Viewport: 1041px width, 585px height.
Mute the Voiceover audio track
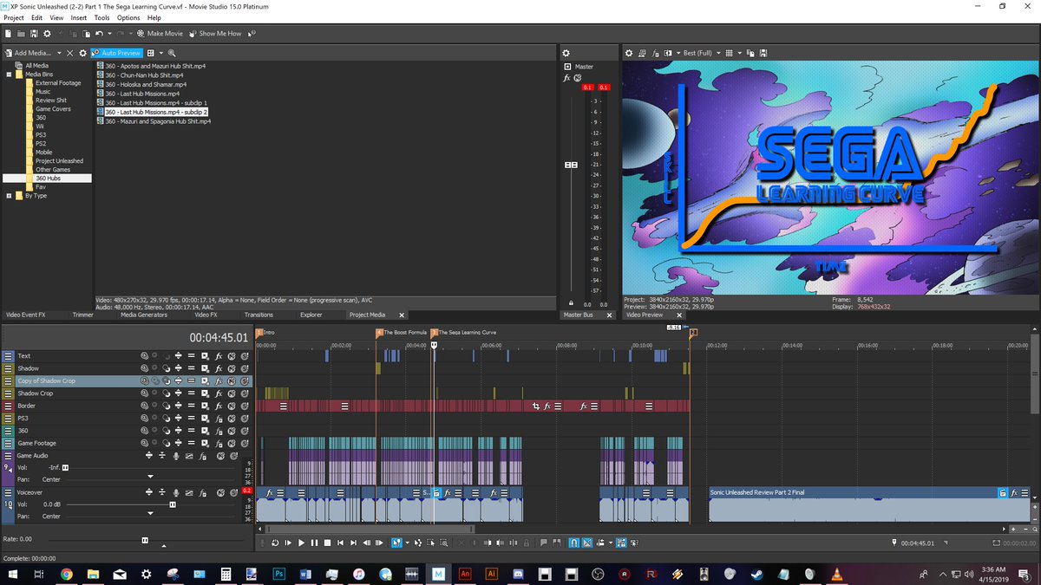click(220, 492)
